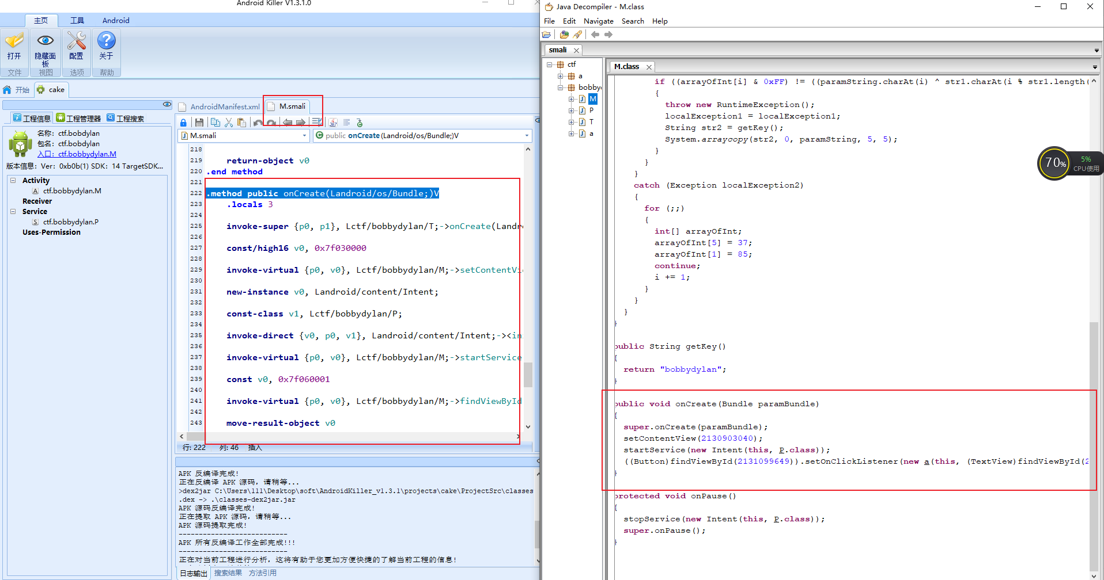Click the scissors cut icon in editor toolbar
Screen dimensions: 1104x580
coord(229,123)
